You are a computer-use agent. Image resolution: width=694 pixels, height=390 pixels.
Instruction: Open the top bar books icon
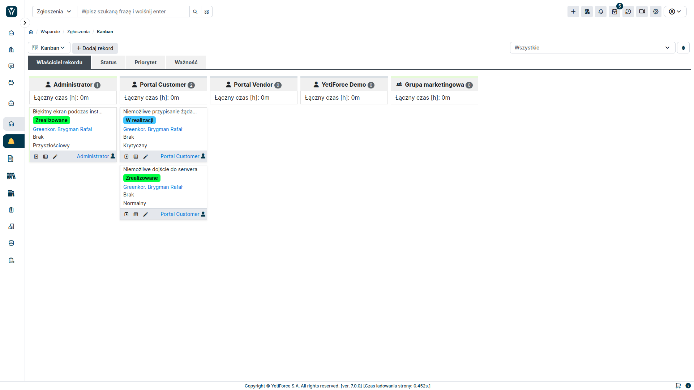587,12
